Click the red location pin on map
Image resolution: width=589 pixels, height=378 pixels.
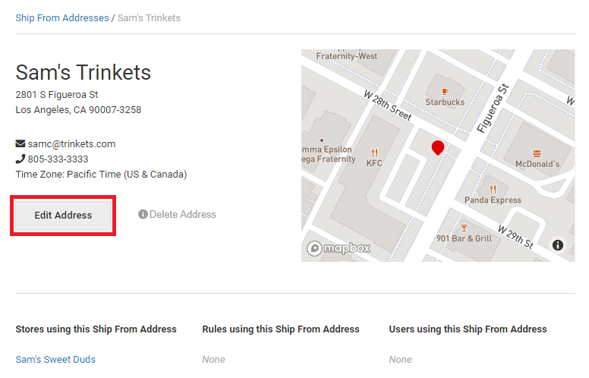(438, 148)
